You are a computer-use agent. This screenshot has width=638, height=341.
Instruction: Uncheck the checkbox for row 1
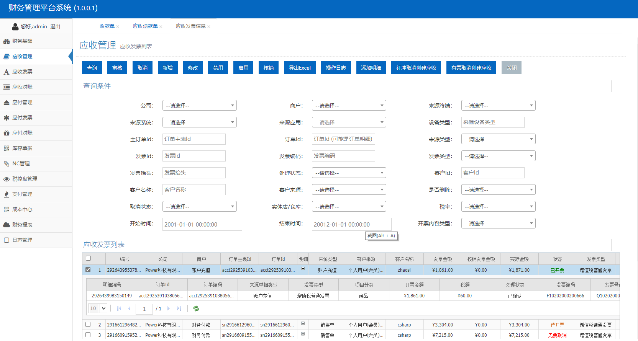tap(88, 270)
